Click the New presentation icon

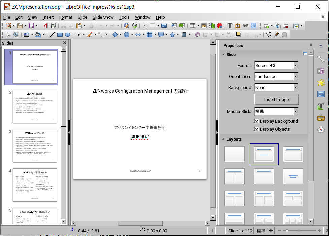(8, 26)
